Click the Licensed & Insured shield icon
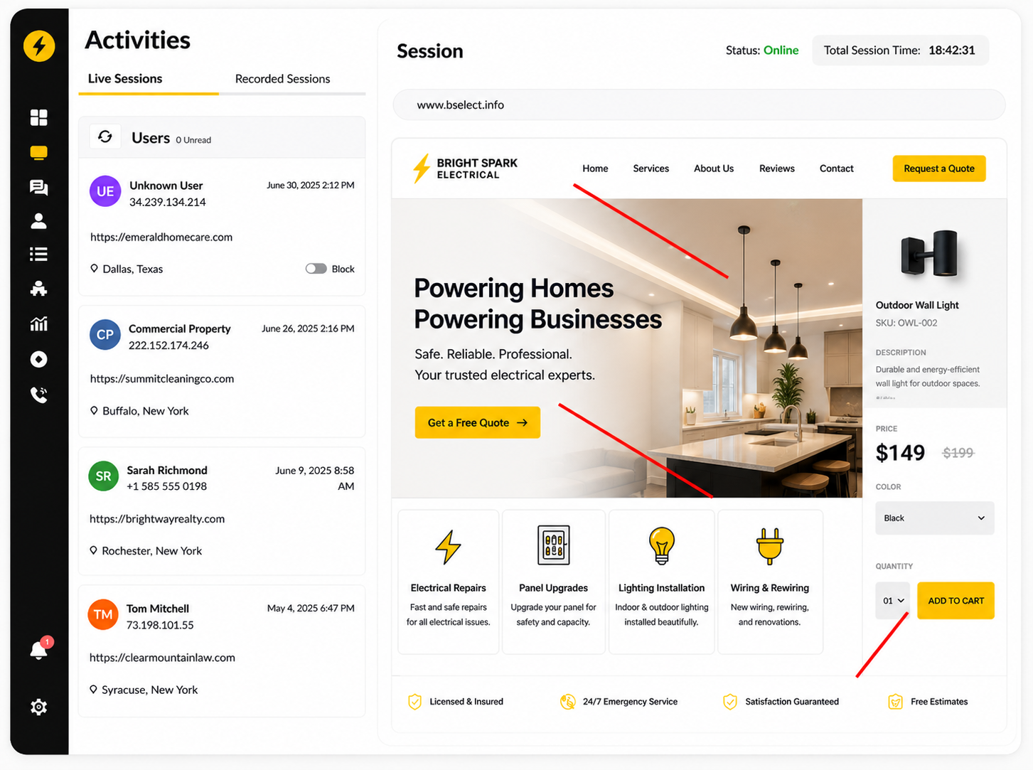The image size is (1033, 770). 415,702
